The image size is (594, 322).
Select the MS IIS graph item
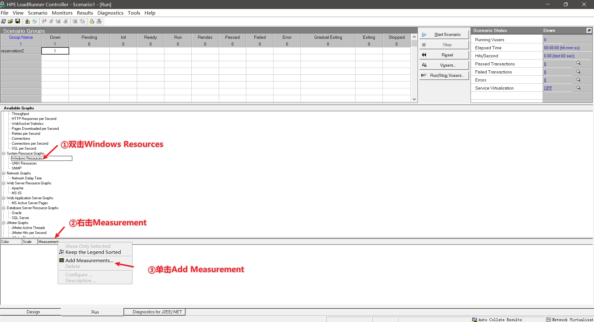point(17,193)
